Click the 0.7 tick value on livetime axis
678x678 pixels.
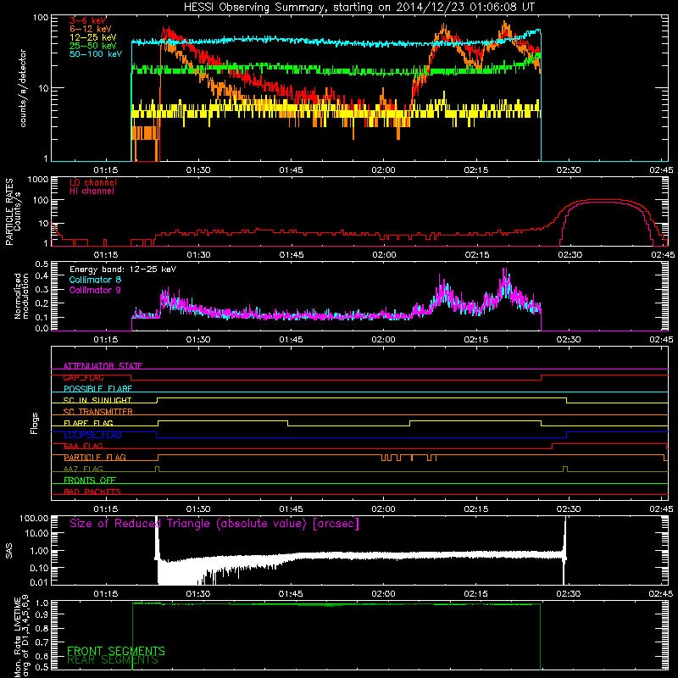pos(43,642)
